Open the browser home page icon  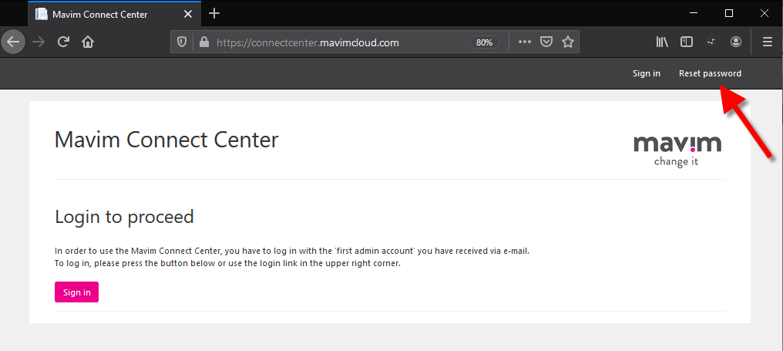point(88,42)
